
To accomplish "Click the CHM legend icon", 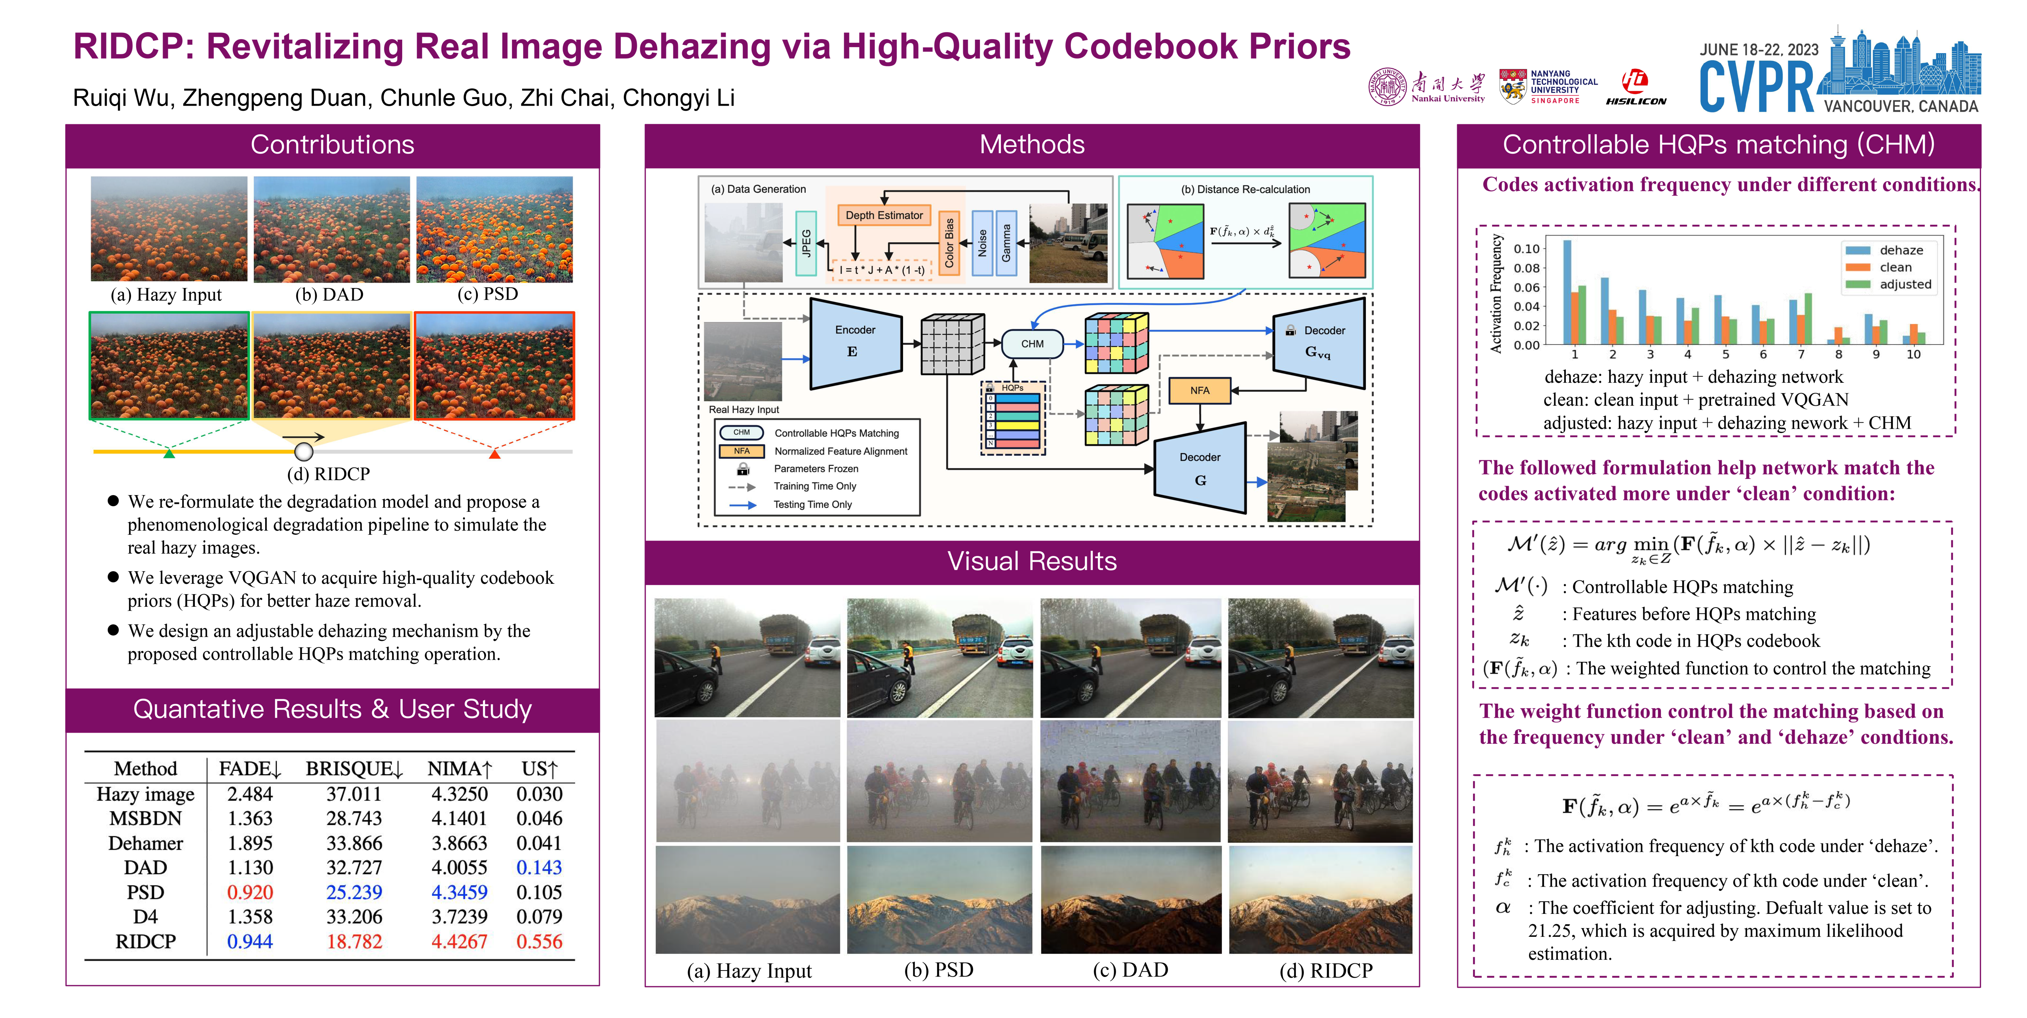I will (741, 433).
